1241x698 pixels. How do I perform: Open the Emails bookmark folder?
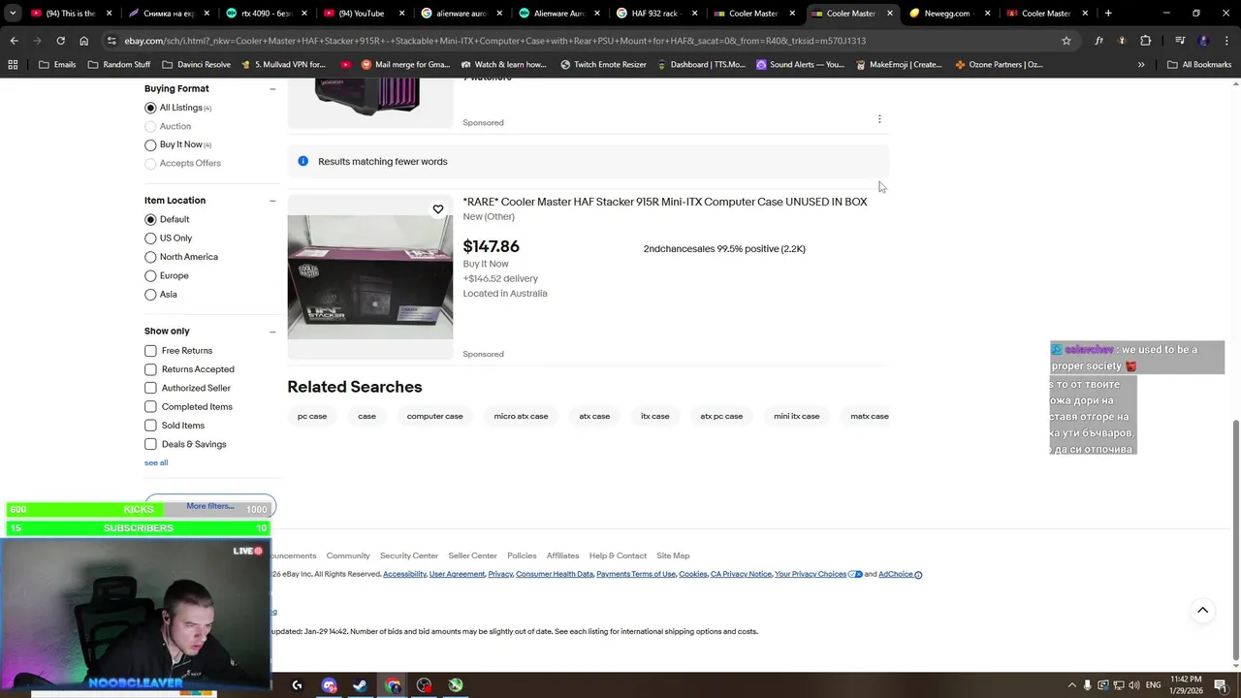pos(56,65)
